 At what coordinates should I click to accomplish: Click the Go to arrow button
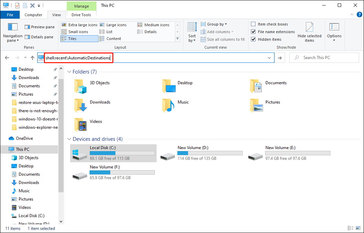click(280, 58)
